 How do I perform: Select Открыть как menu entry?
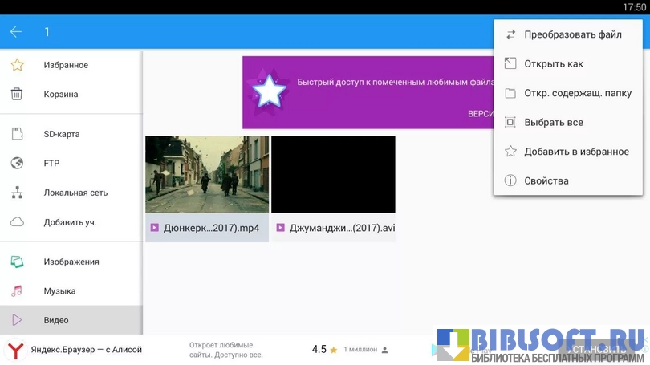[553, 64]
